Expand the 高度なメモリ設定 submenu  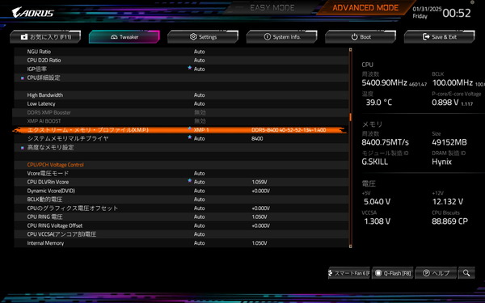coord(50,147)
